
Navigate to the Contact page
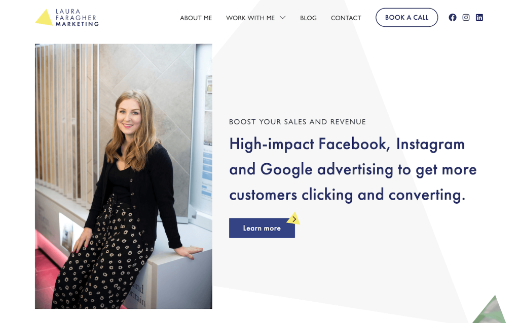[x=346, y=18]
